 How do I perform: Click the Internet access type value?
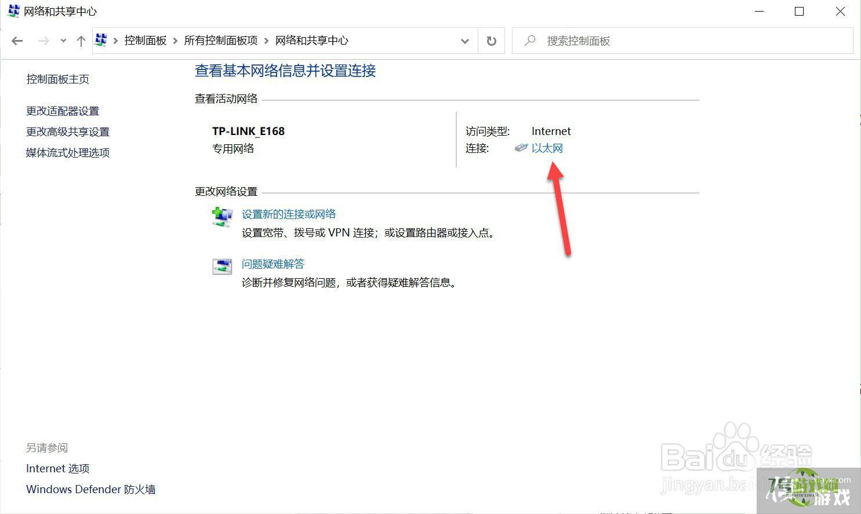pyautogui.click(x=551, y=131)
